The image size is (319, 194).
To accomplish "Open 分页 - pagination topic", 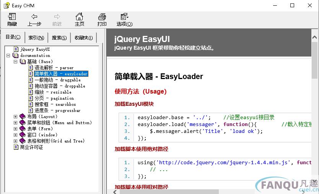I will point(54,98).
